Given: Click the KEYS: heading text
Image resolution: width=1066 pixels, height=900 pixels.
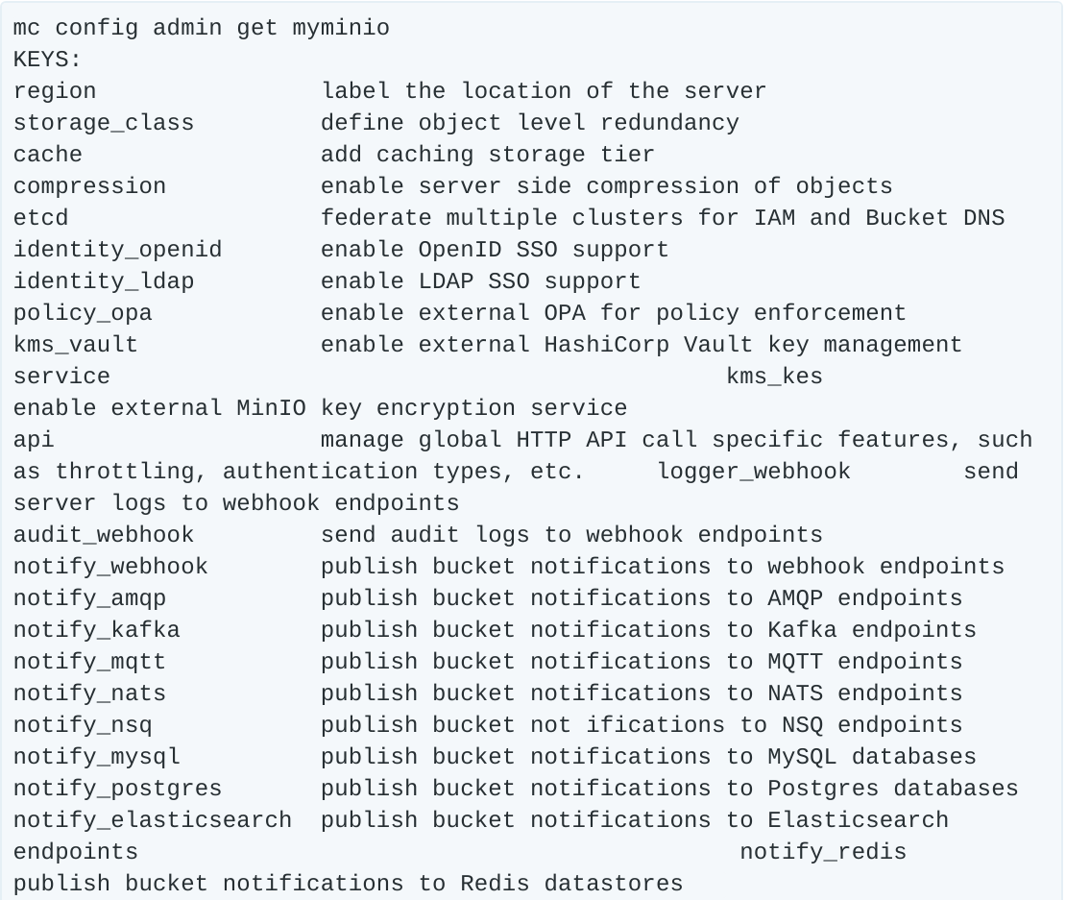Looking at the screenshot, I should 48,60.
